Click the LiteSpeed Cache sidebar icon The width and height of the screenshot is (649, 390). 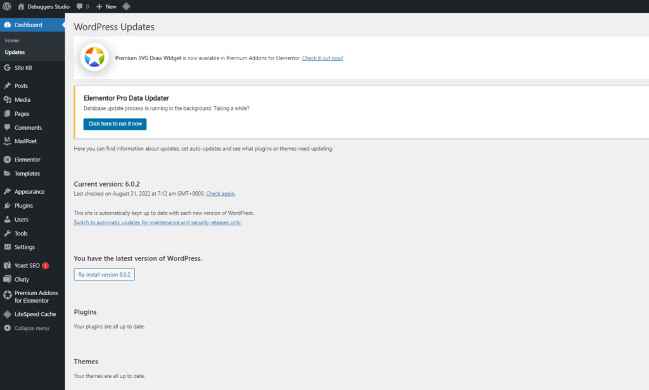coord(8,313)
